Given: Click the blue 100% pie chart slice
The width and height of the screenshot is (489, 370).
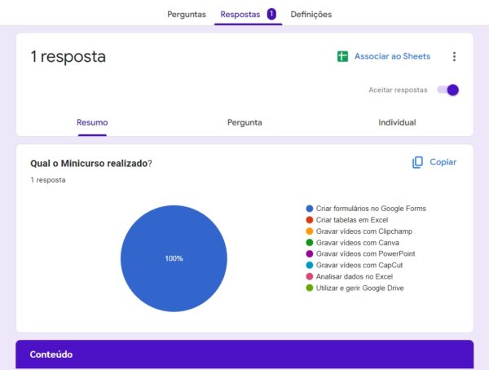Looking at the screenshot, I should tap(174, 258).
